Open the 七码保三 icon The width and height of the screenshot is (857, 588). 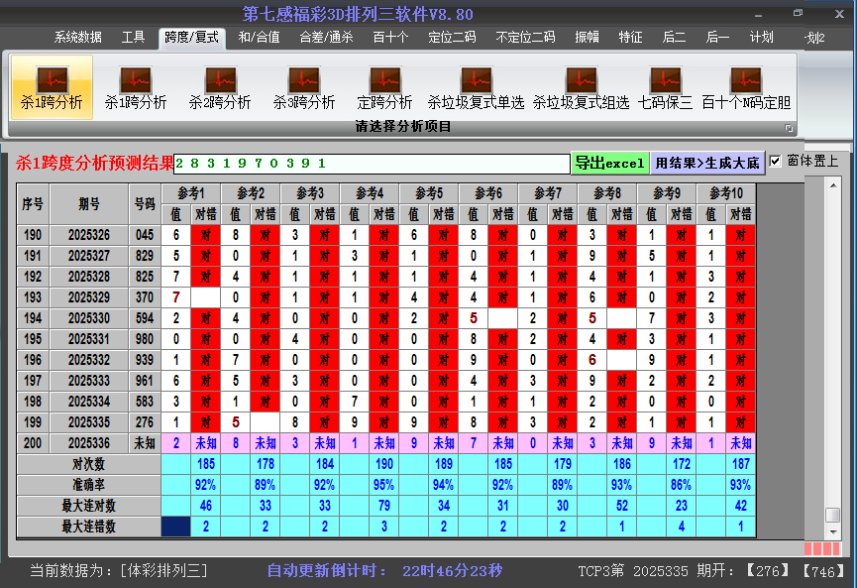tap(665, 80)
